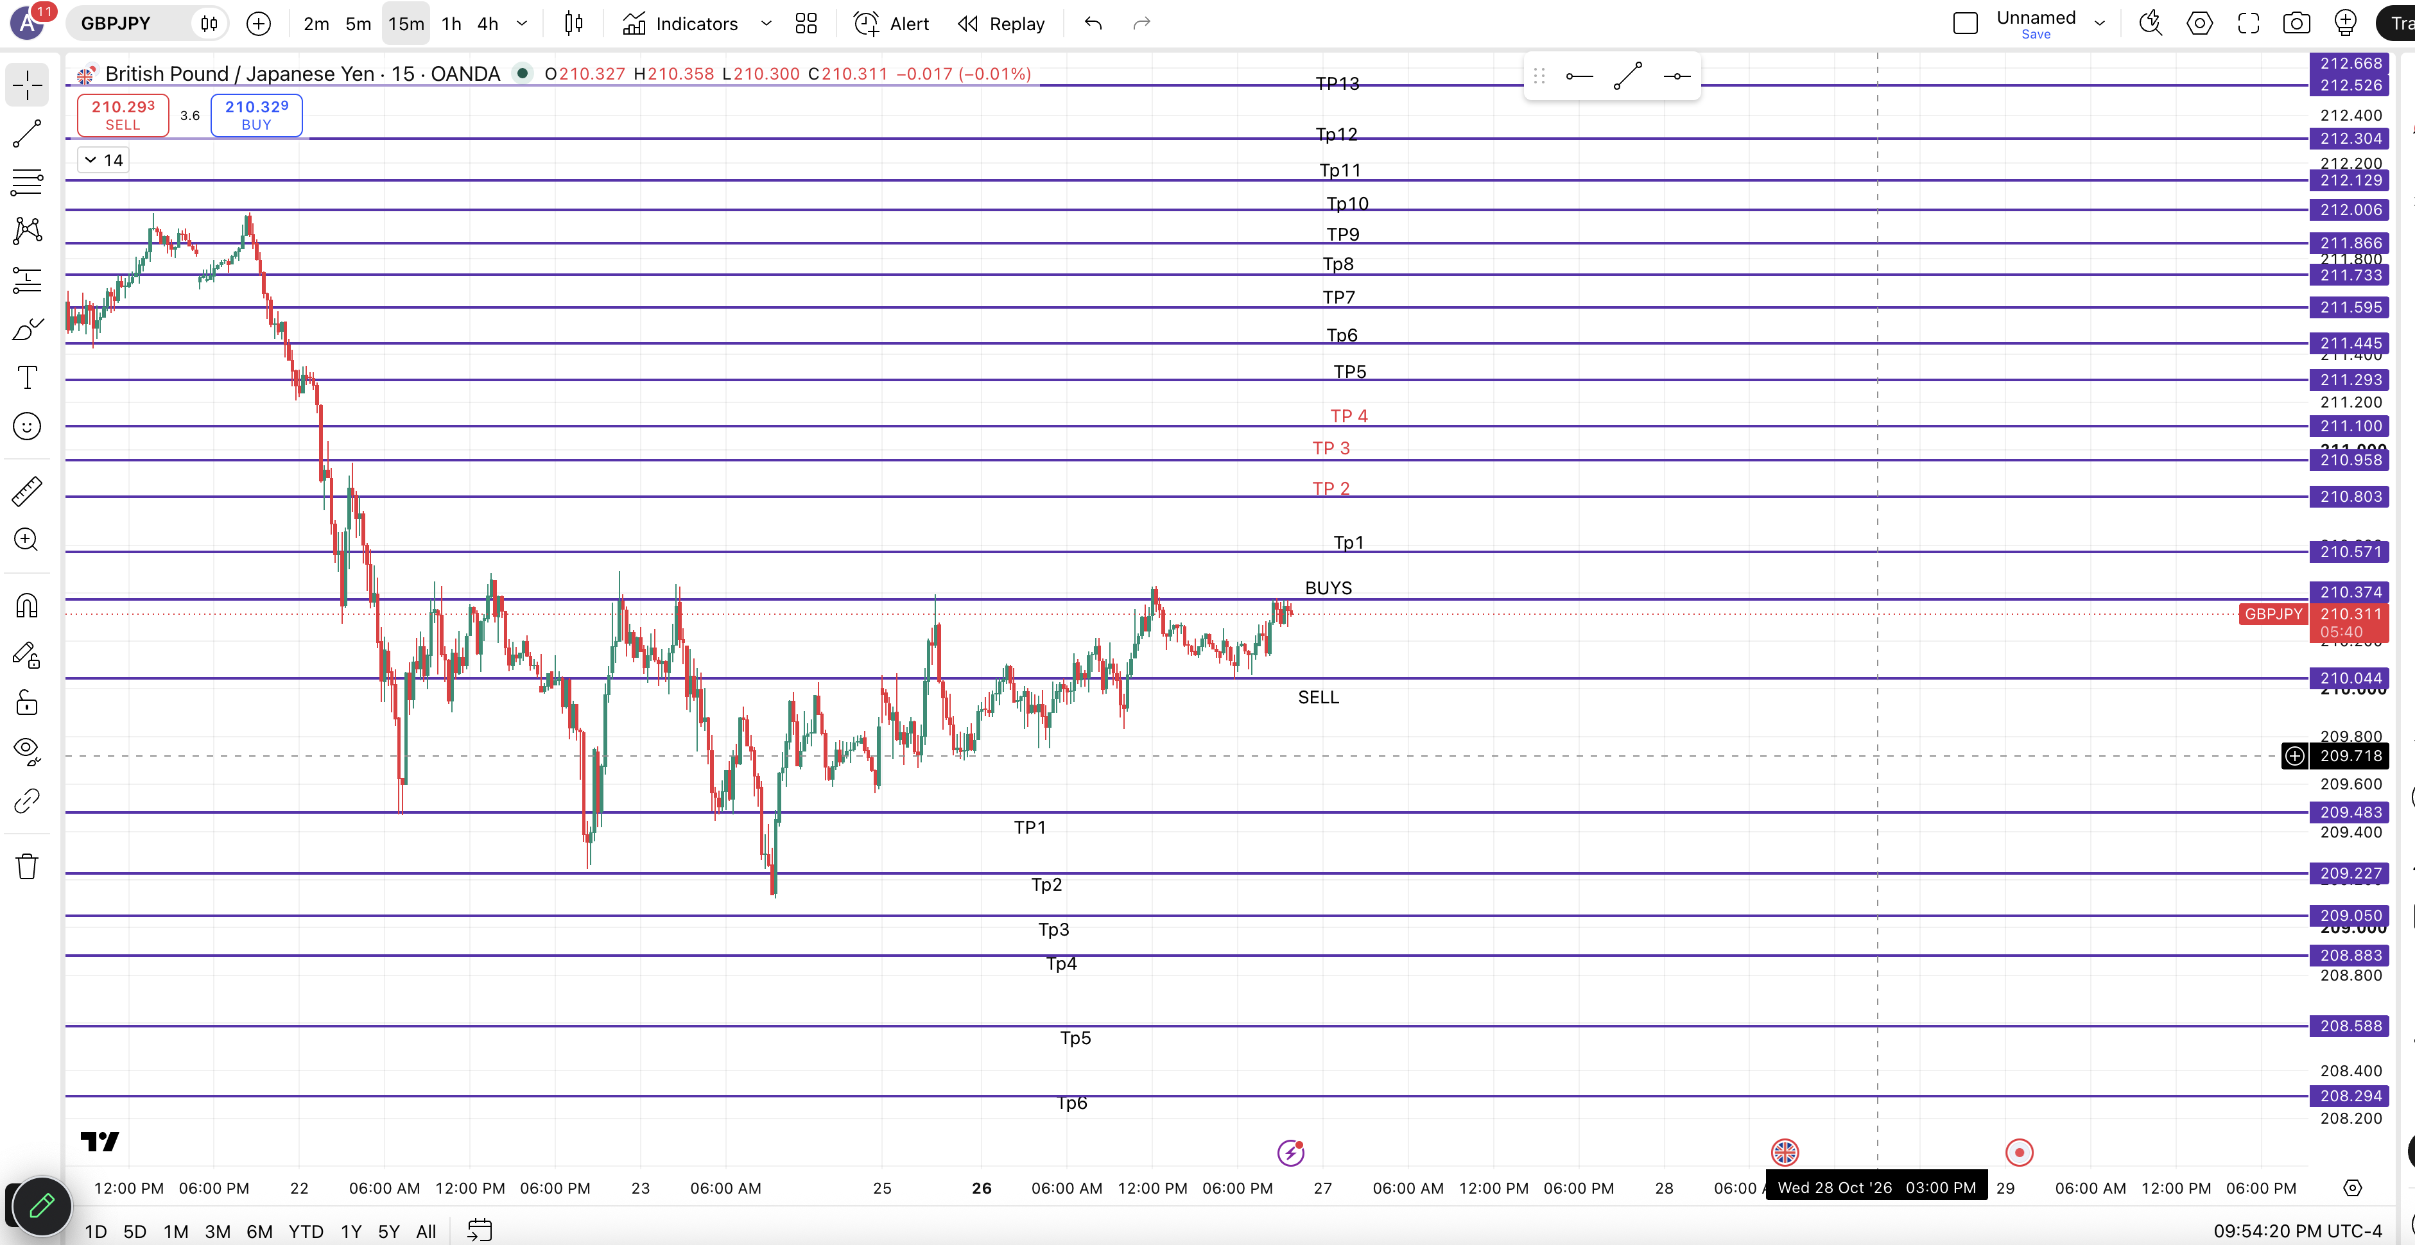The height and width of the screenshot is (1245, 2415).
Task: Start bar Replay mode
Action: click(x=1001, y=24)
